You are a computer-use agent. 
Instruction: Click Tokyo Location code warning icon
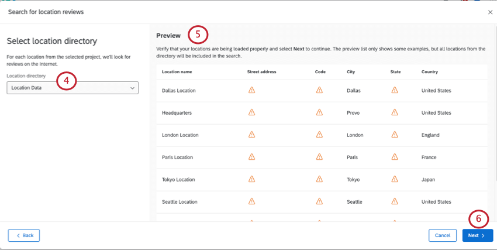(319, 179)
